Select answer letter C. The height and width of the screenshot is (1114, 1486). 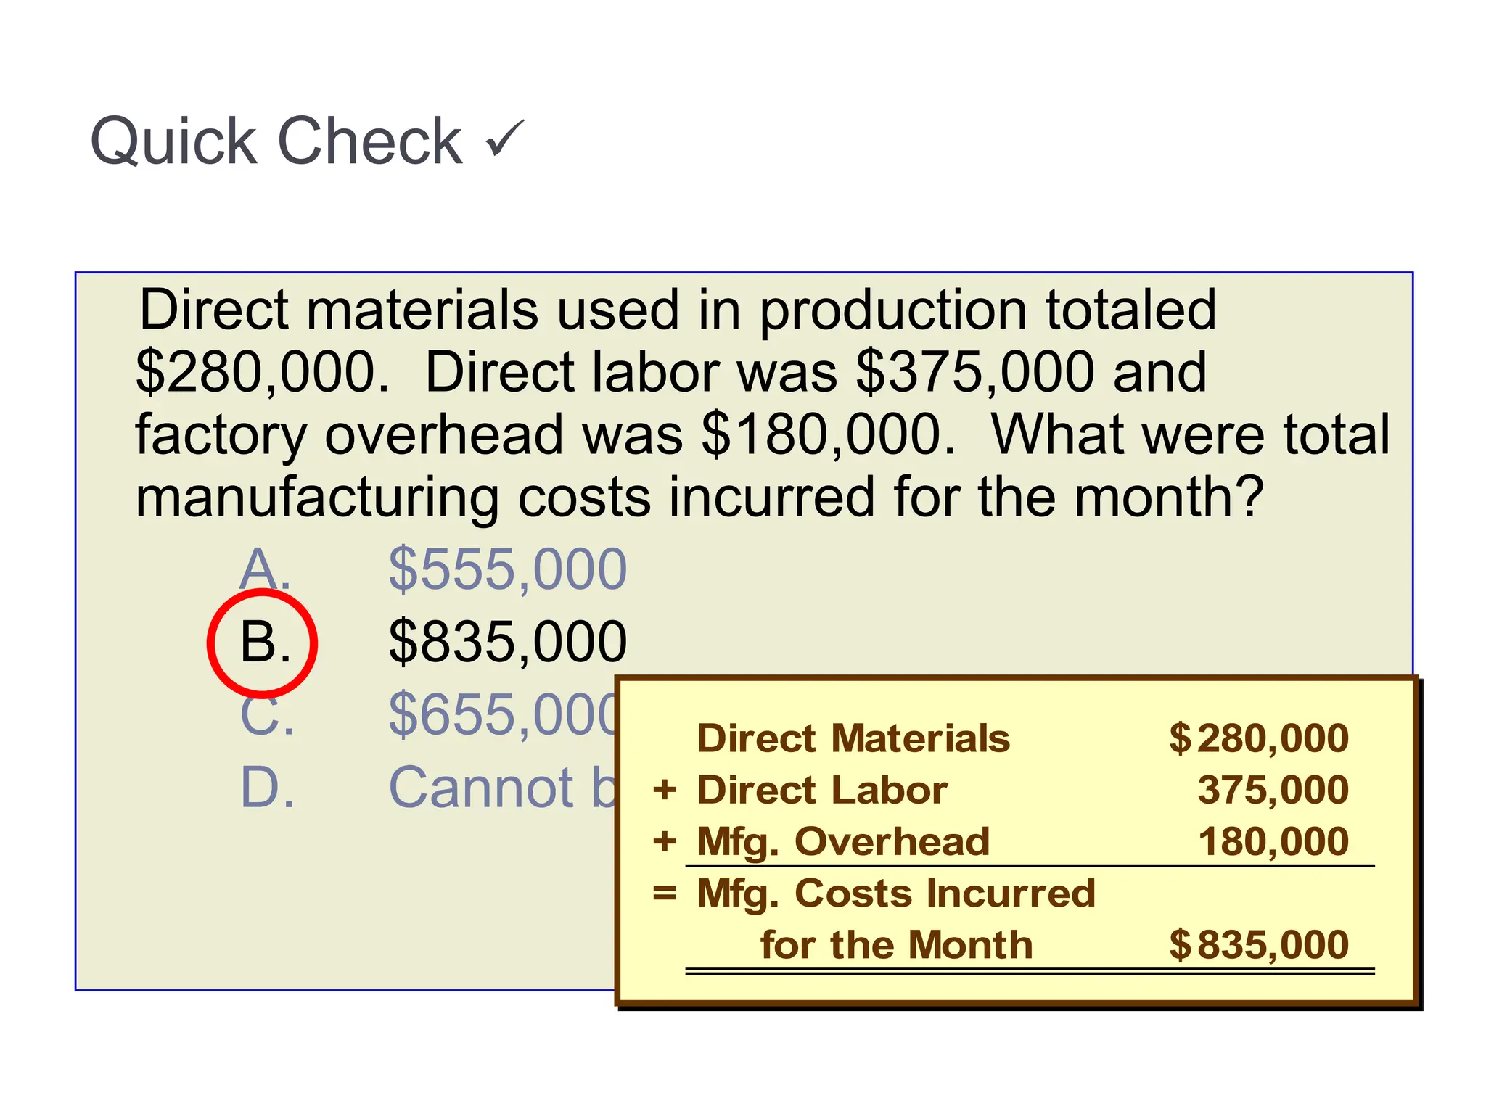267,717
